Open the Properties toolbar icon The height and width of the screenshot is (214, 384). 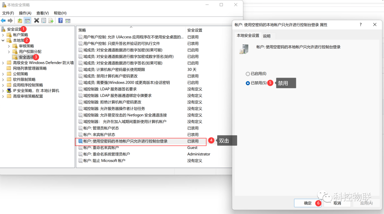pos(43,20)
